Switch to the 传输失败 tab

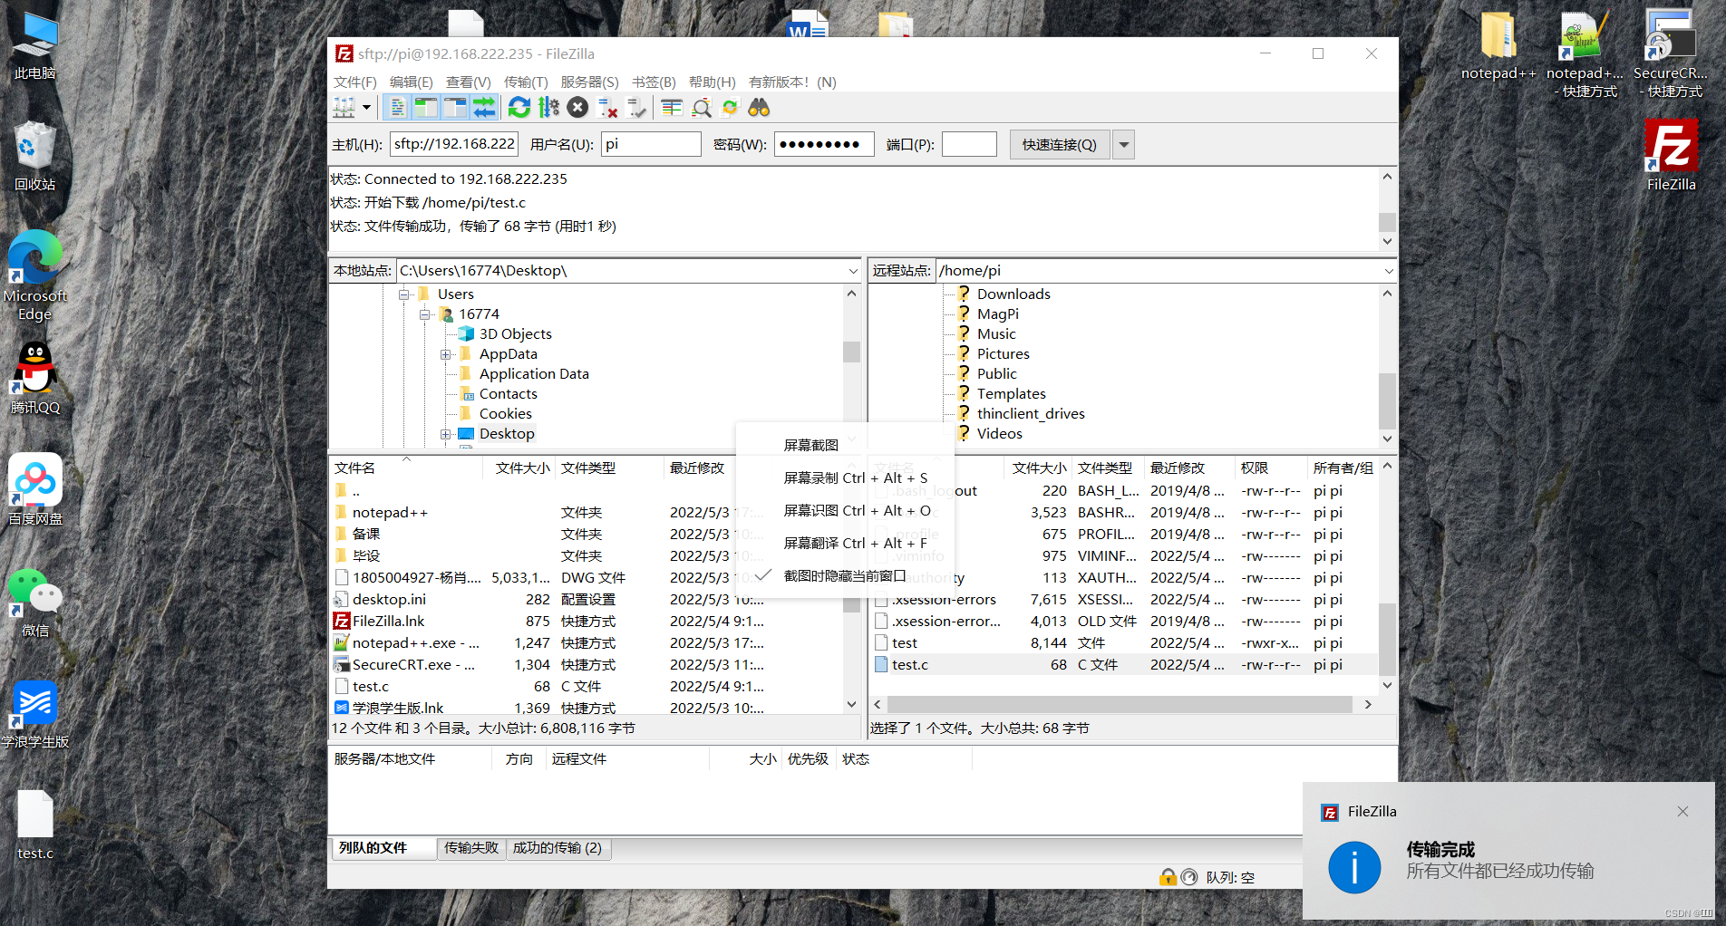click(x=471, y=848)
